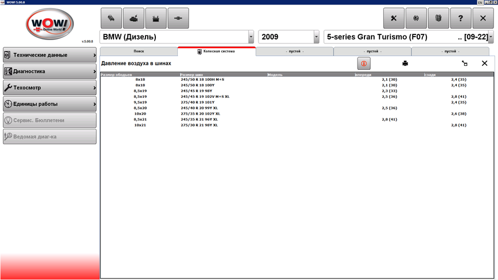Select the second пустой tab
Image resolution: width=498 pixels, height=280 pixels.
pyautogui.click(x=372, y=52)
